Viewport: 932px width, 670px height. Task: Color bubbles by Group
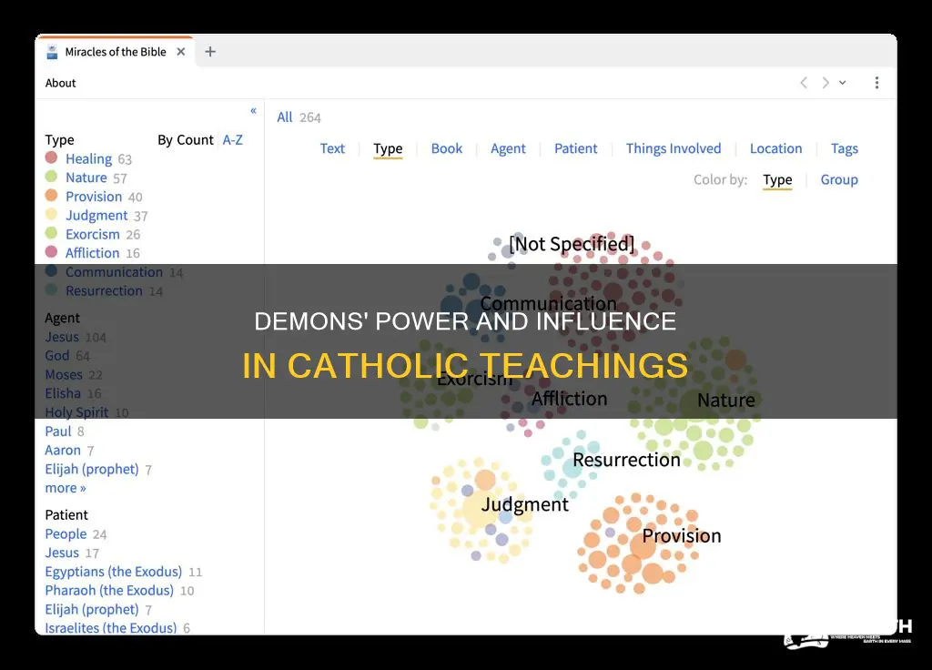click(x=839, y=179)
